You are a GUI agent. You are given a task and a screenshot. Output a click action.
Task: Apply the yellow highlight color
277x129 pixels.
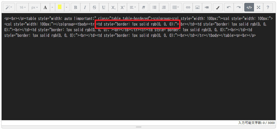[60, 7]
